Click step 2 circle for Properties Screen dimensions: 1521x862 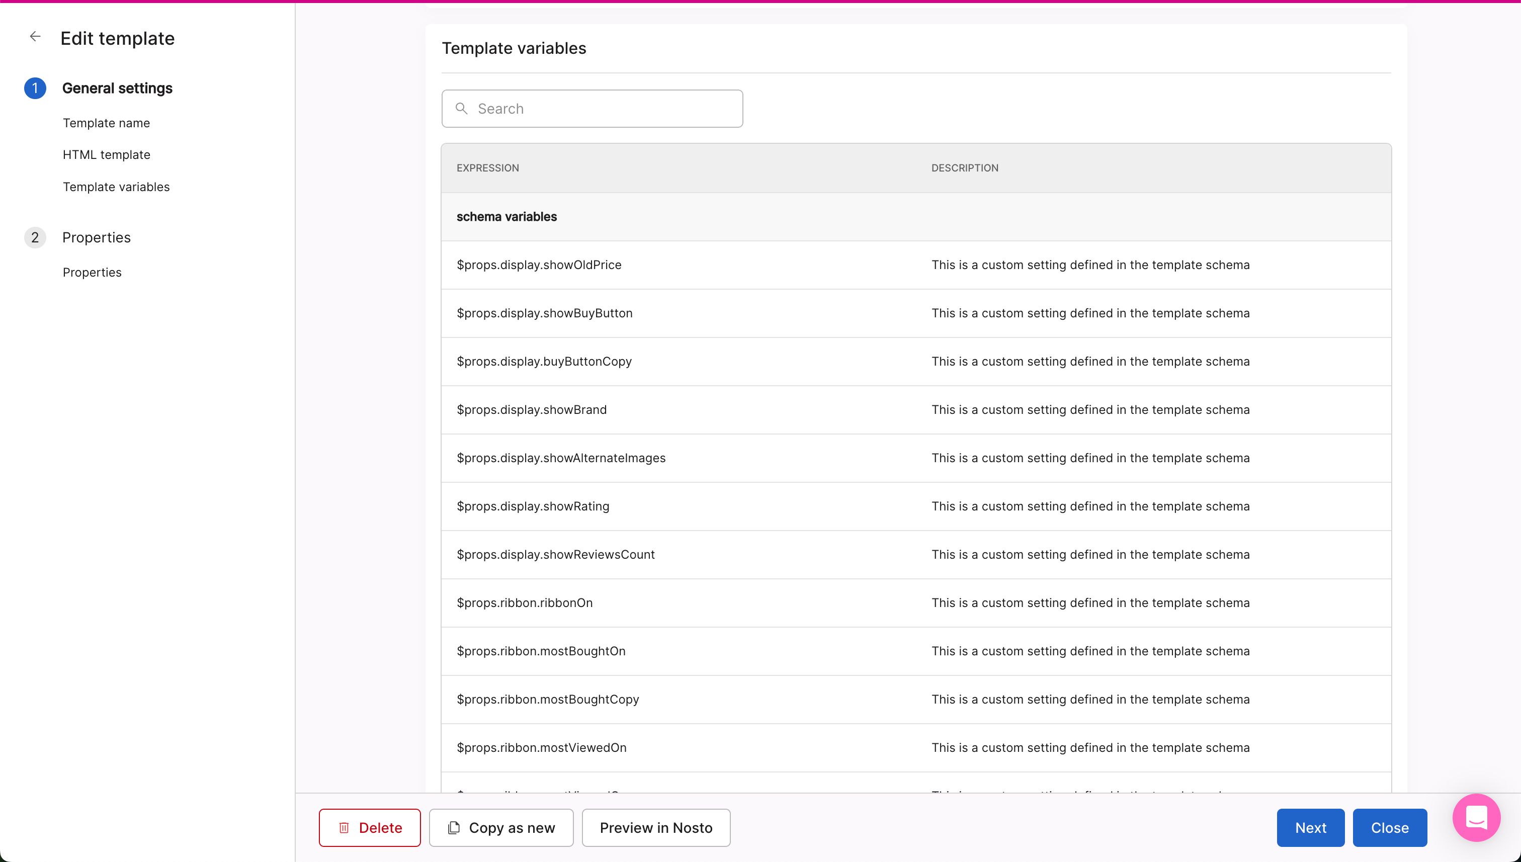[35, 237]
